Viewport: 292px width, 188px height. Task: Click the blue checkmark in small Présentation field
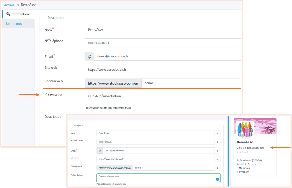coord(217,179)
